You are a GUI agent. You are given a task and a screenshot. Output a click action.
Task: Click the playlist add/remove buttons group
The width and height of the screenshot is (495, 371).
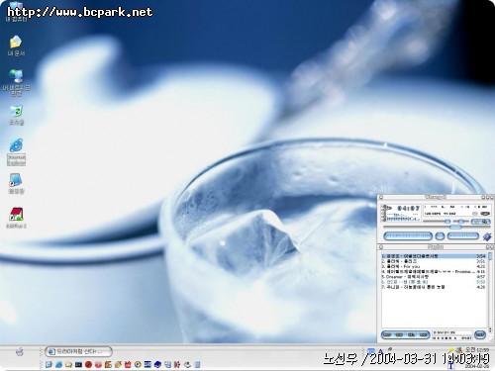point(405,334)
